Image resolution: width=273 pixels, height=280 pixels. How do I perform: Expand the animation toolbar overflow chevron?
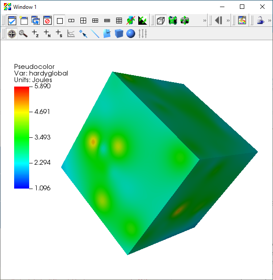[x=228, y=20]
